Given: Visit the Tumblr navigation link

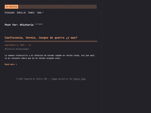Looking at the screenshot, I should pyautogui.click(x=31, y=13).
